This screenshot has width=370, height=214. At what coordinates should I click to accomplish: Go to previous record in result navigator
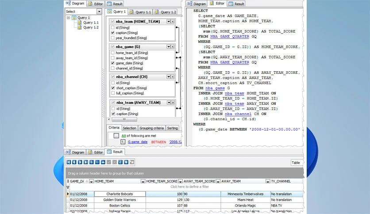point(74,162)
